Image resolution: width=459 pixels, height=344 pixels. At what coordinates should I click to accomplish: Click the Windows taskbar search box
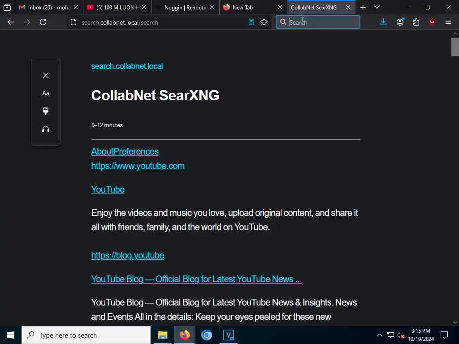pos(86,335)
